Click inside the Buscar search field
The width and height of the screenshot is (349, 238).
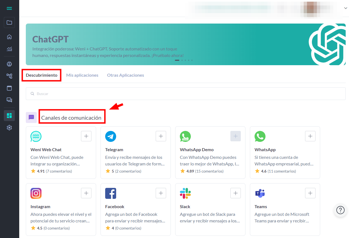click(110, 94)
